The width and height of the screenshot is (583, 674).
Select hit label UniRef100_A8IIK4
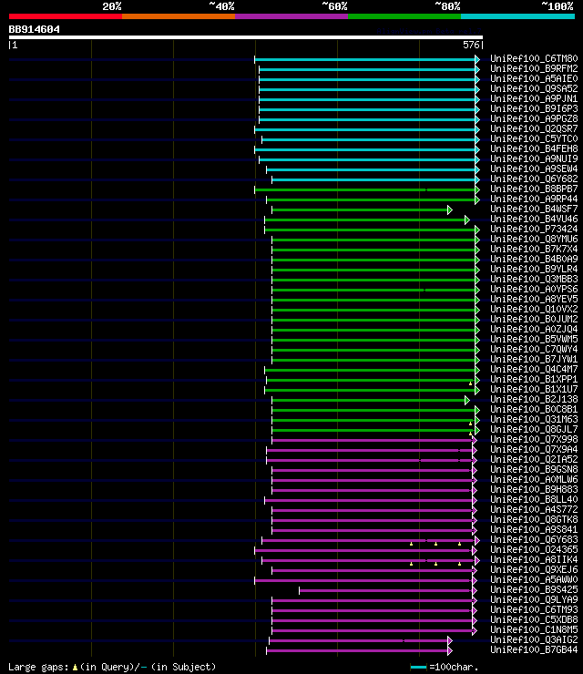click(x=534, y=559)
